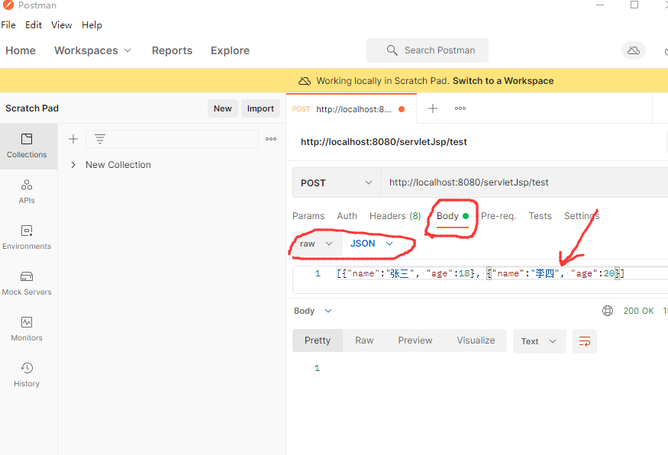
Task: Switch to the Settings tab
Action: tap(582, 216)
